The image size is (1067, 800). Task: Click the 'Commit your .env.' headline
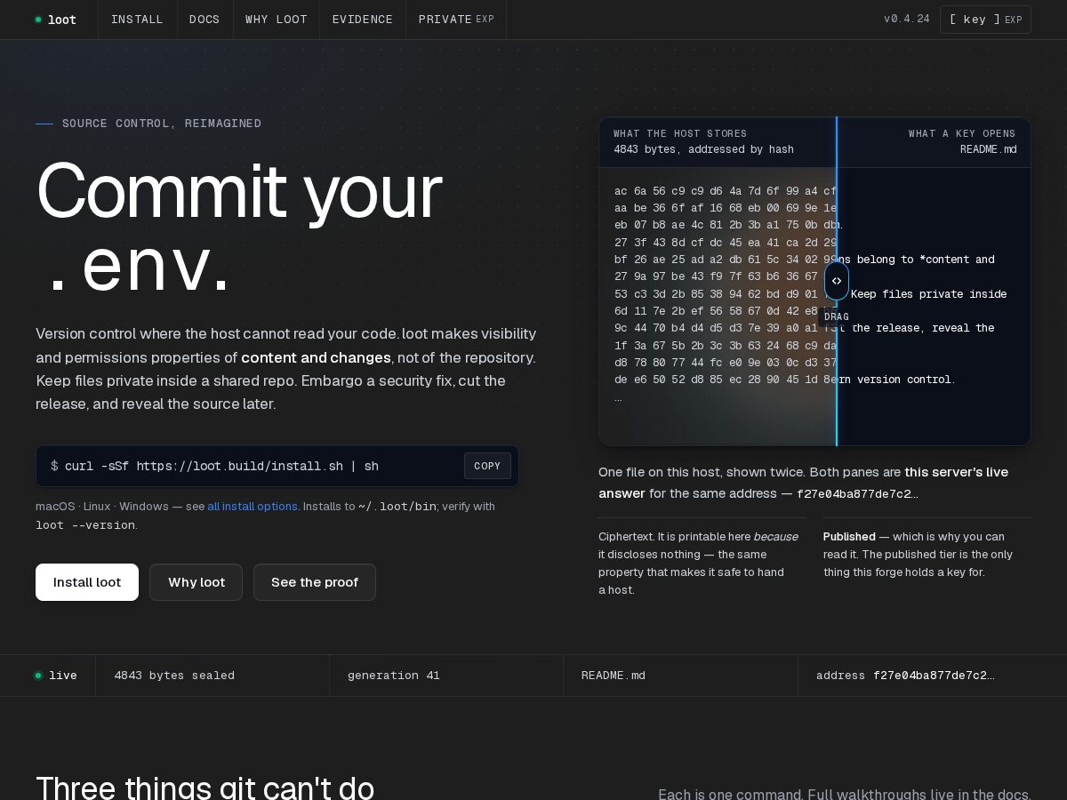(238, 228)
